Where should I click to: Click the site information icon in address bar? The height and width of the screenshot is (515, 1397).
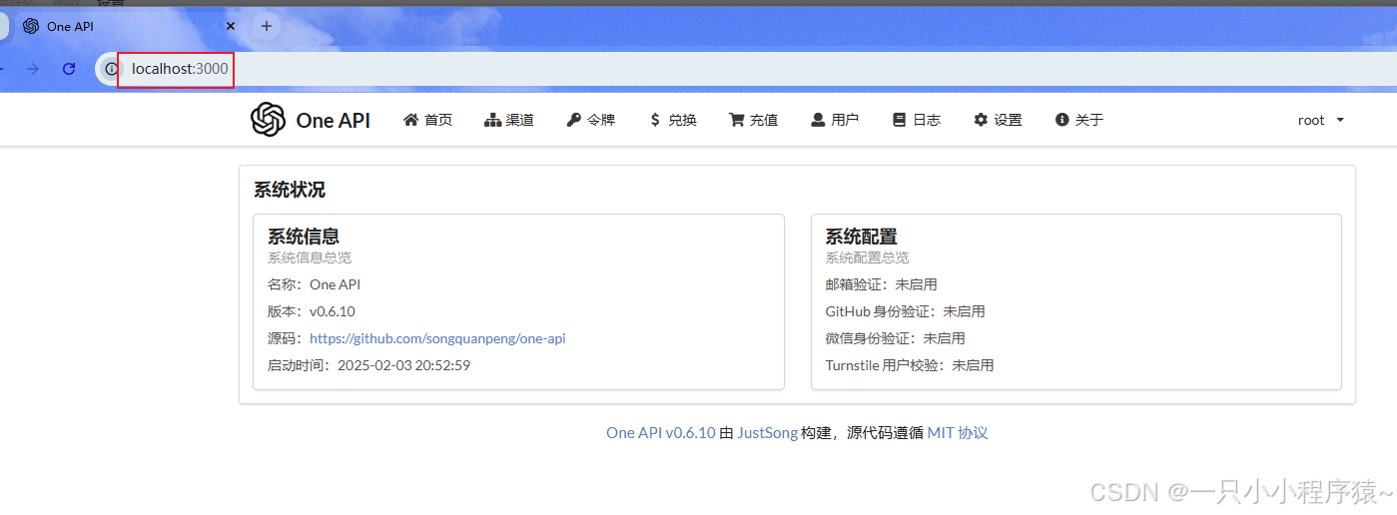tap(112, 69)
